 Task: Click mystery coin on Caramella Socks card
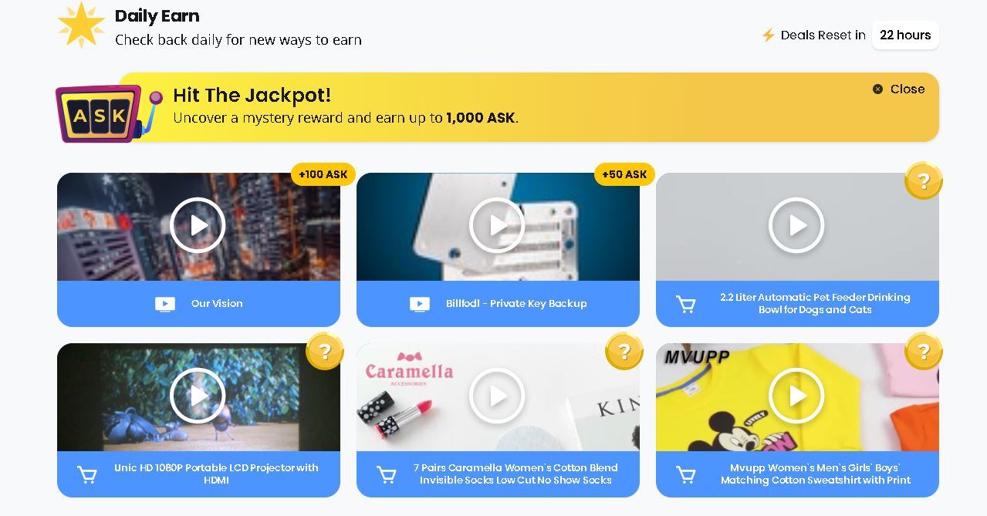click(624, 352)
